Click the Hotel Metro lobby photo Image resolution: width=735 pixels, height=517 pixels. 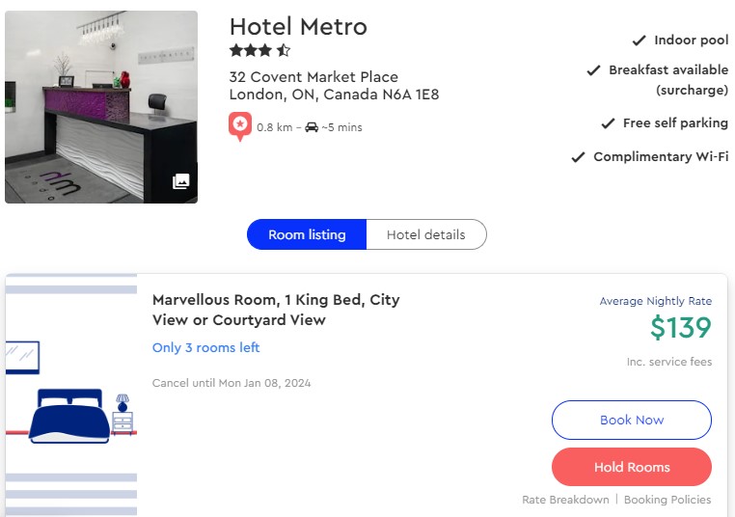click(x=101, y=106)
